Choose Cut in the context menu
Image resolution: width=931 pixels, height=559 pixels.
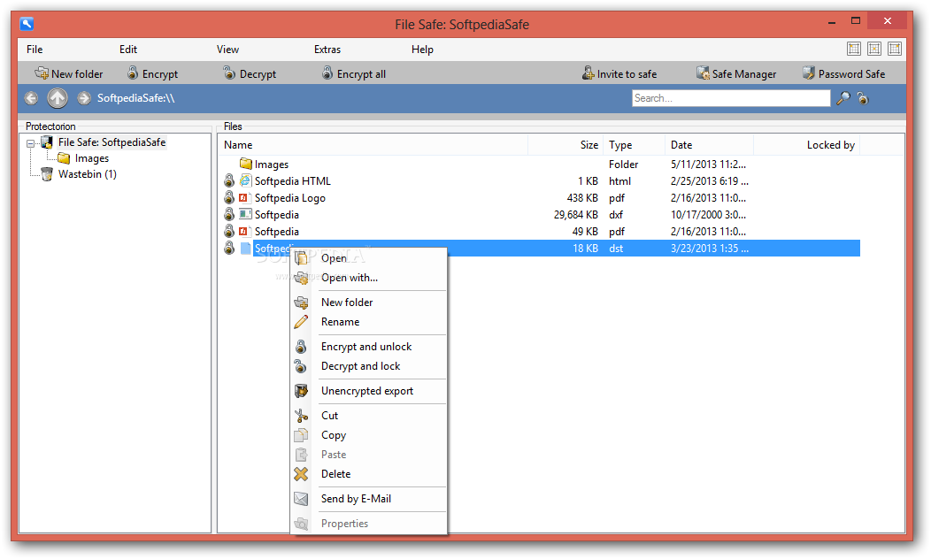369,416
